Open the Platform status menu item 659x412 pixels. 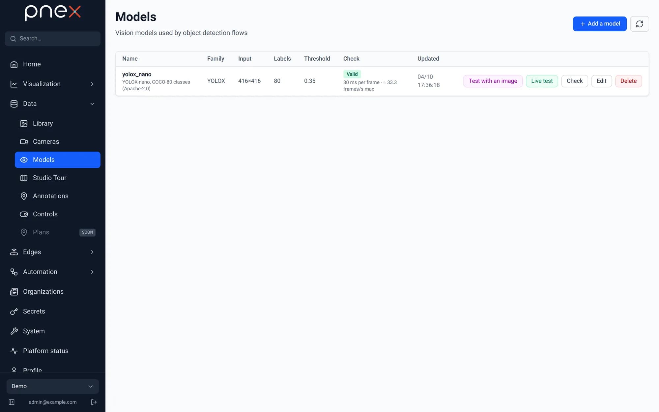click(53, 351)
